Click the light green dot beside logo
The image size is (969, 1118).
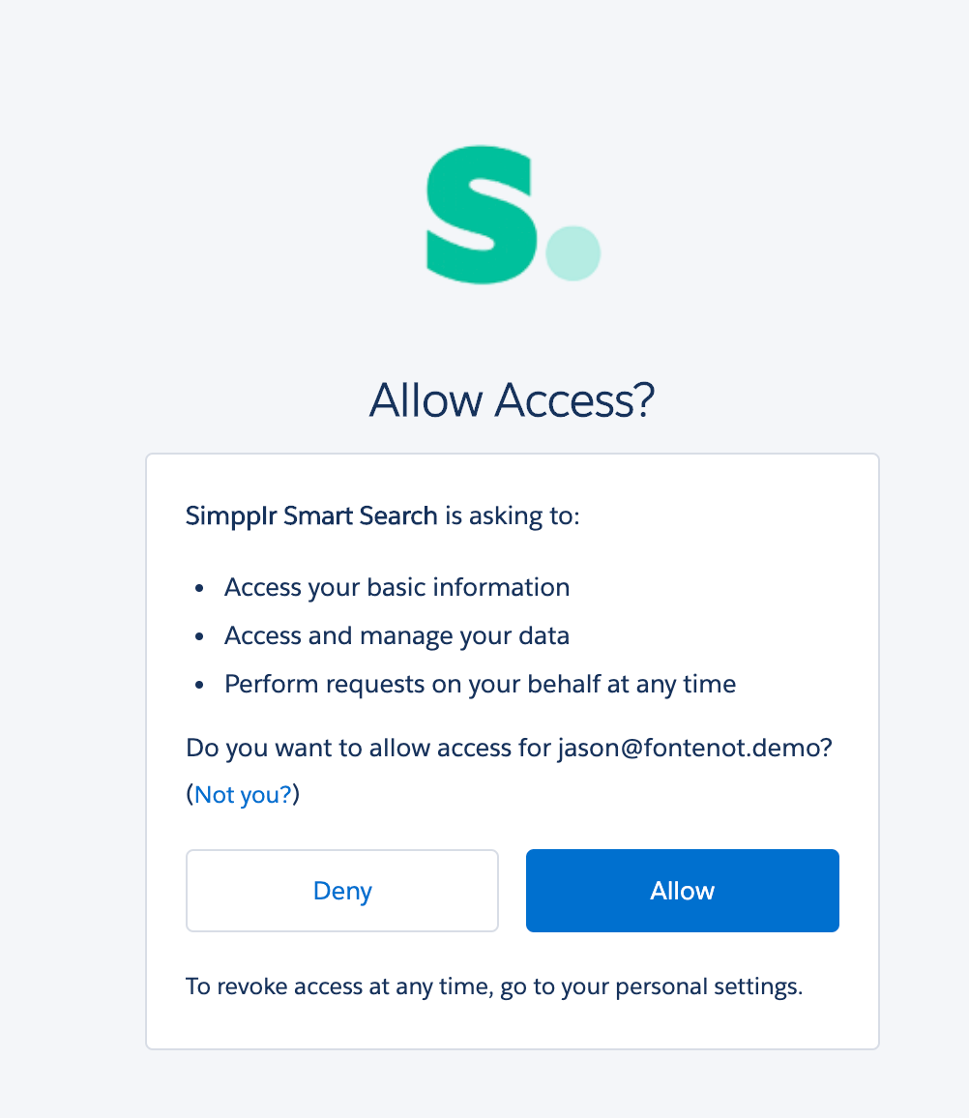pyautogui.click(x=573, y=253)
